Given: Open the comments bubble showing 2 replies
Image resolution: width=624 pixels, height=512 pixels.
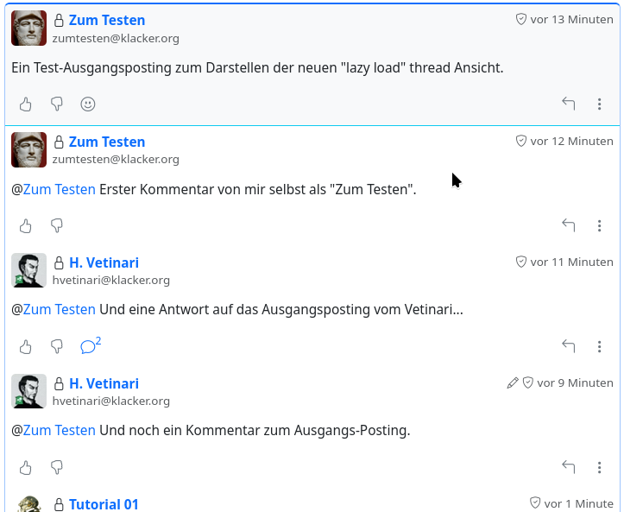Looking at the screenshot, I should (x=90, y=346).
